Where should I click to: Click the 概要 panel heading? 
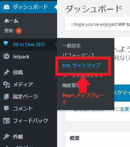pos(75,138)
